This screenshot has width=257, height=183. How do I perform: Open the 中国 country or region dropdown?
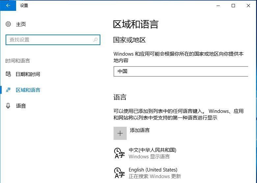[181, 71]
